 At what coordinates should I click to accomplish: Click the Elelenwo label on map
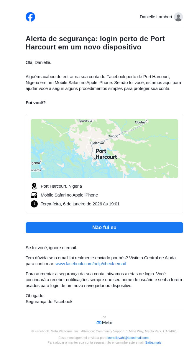(x=97, y=143)
